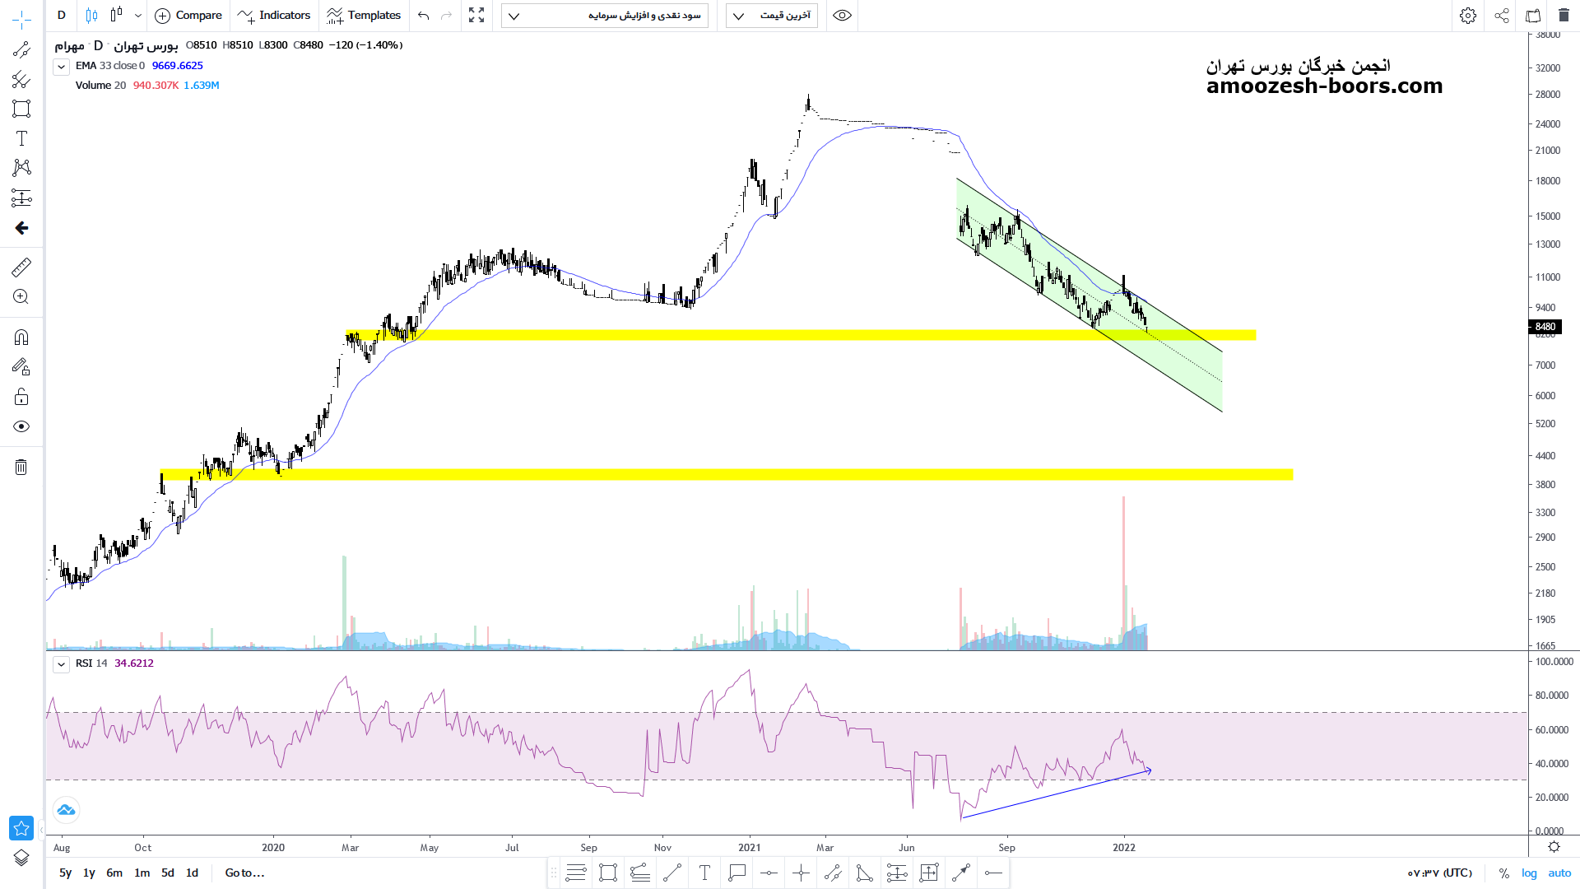Toggle hide all drawings eye in sidebar
Screen dimensions: 1580x889
point(21,426)
